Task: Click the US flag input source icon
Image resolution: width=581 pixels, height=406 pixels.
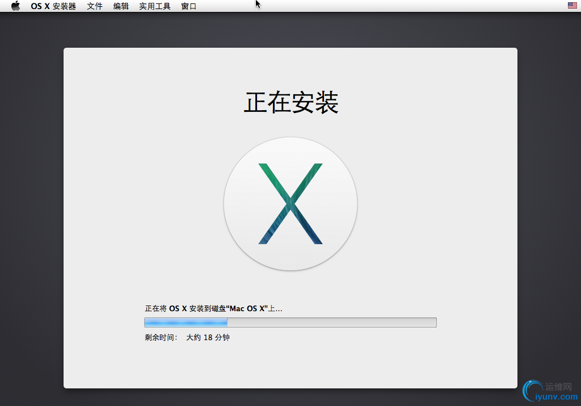Action: pos(572,5)
